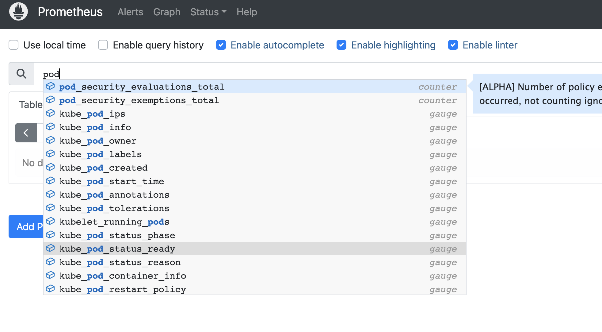
Task: Click the cube icon beside kube_pod_status_ready
Action: pos(50,248)
